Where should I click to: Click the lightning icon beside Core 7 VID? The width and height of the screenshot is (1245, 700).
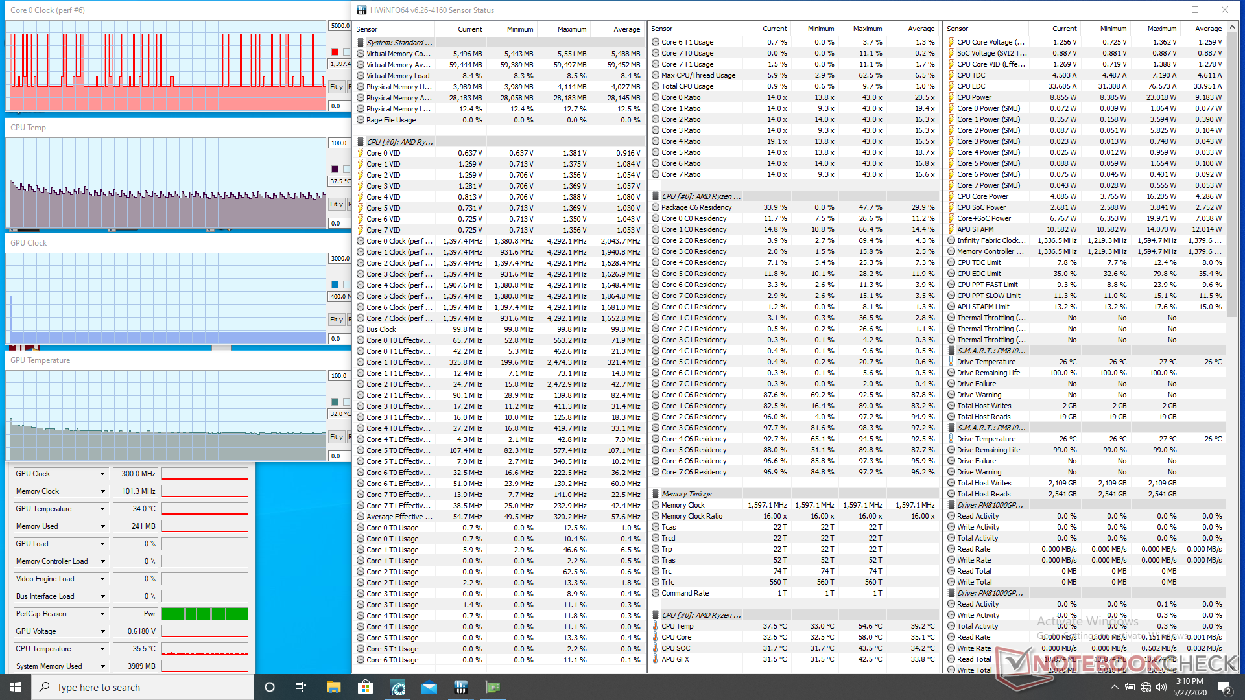[x=361, y=230]
